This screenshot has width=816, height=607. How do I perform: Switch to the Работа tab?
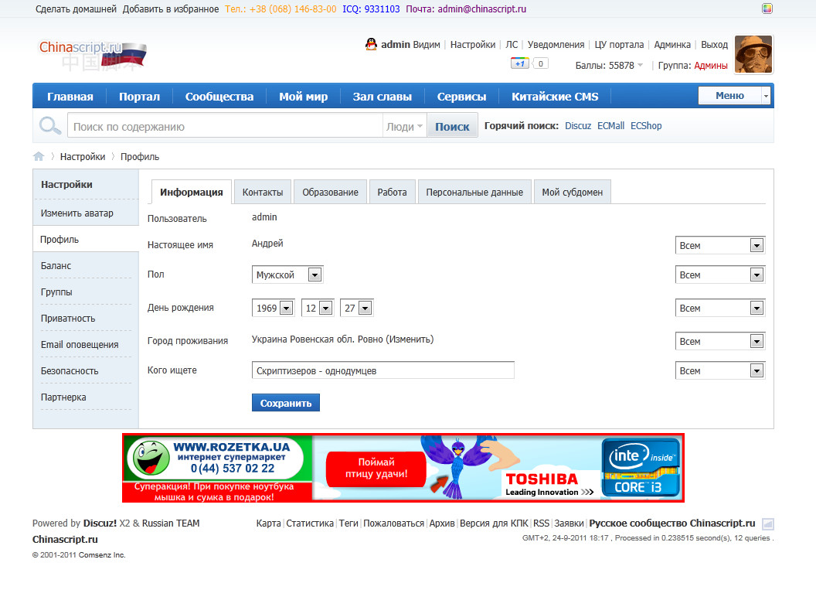[x=392, y=192]
